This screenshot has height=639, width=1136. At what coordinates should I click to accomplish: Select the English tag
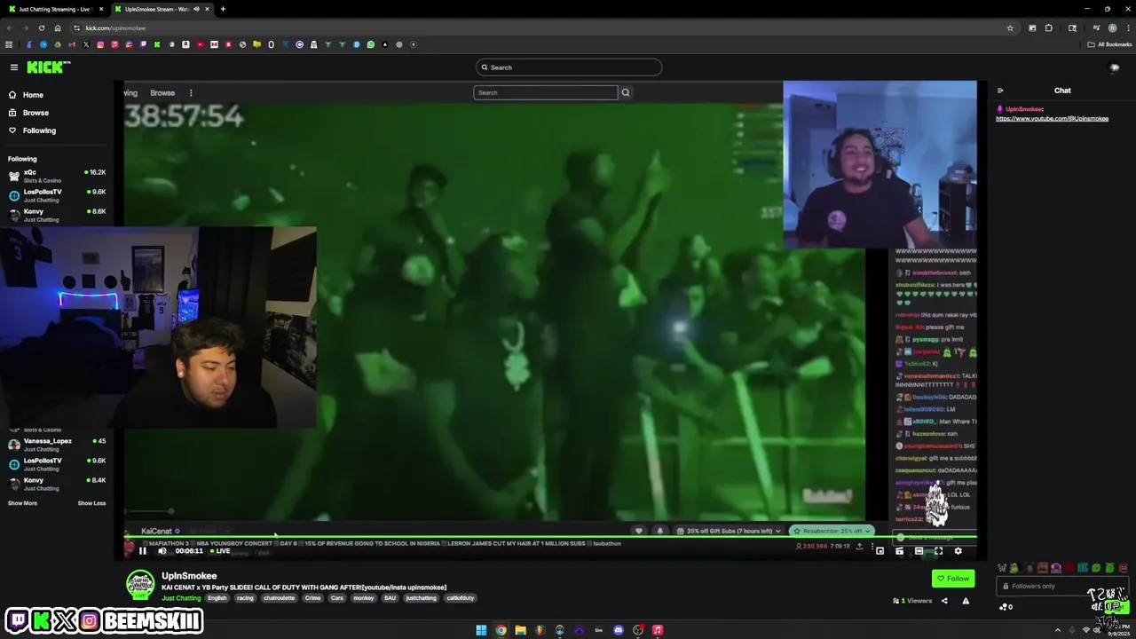point(217,598)
